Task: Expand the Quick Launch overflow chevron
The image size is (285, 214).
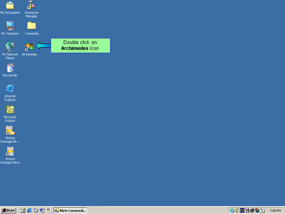Action: [48, 210]
